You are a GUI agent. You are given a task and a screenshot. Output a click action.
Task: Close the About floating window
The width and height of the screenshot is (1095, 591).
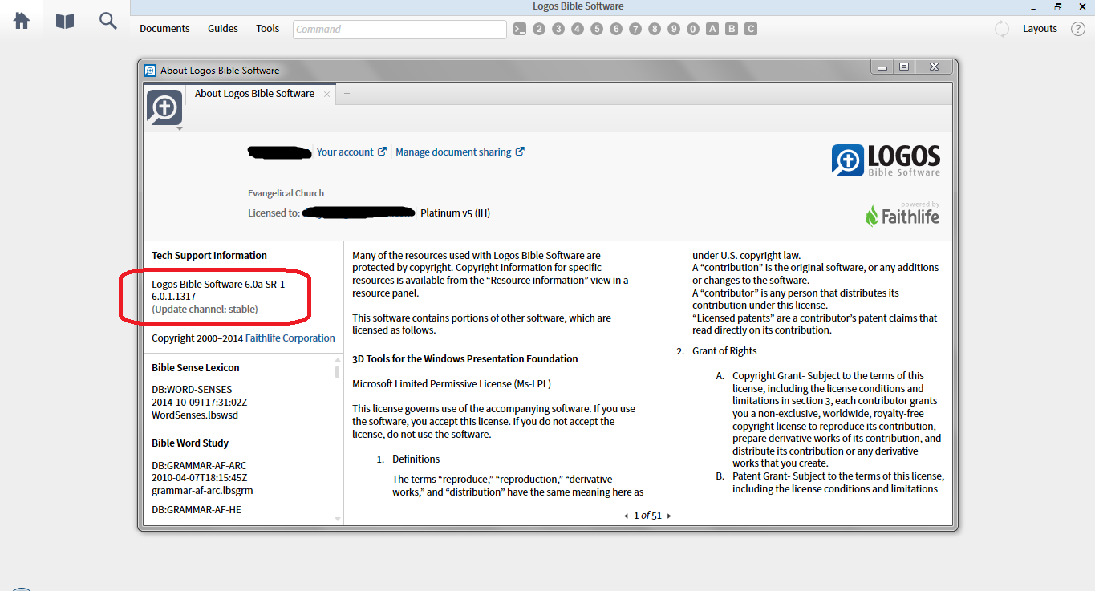(935, 67)
